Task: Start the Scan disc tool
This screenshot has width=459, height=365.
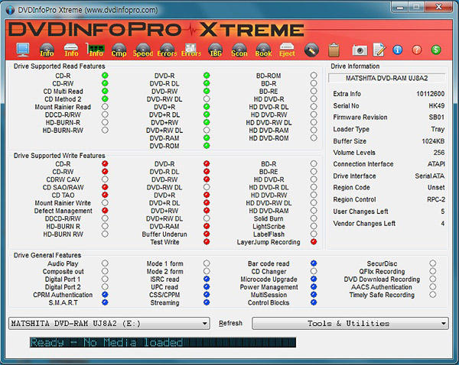Action: [x=239, y=50]
